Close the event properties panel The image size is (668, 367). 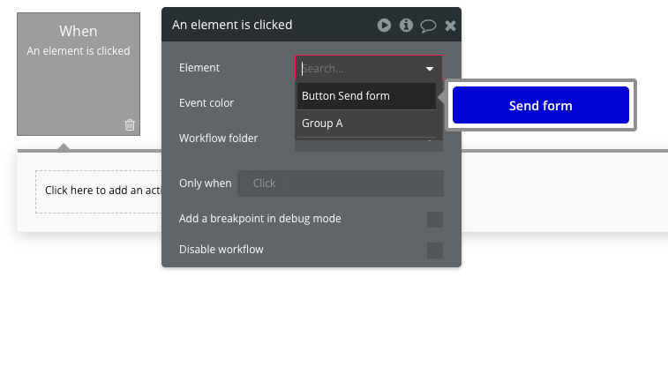(450, 26)
